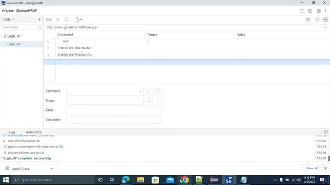Open new window configuration icon
The width and height of the screenshot is (330, 185).
tap(158, 91)
